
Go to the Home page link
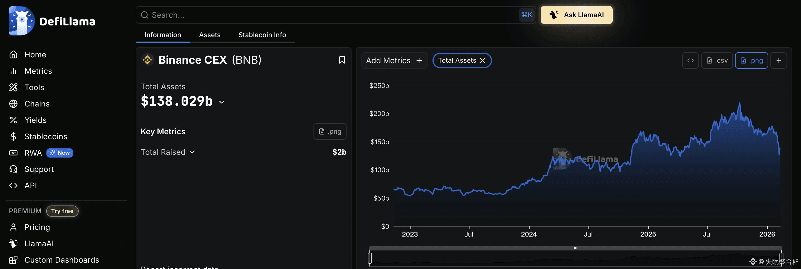(x=35, y=55)
